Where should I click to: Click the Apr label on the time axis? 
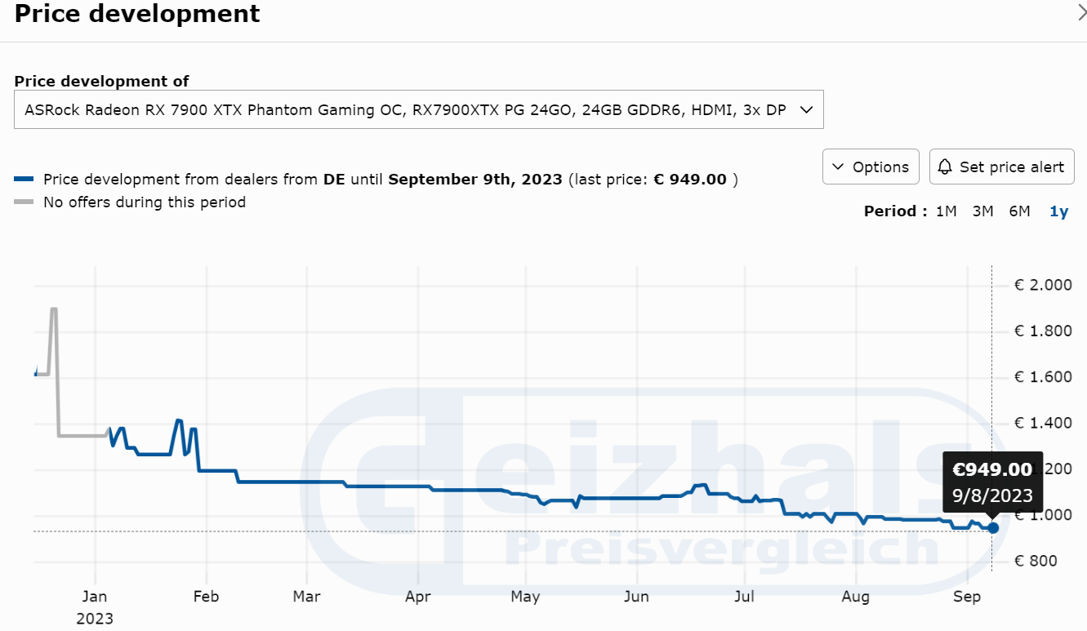(417, 597)
